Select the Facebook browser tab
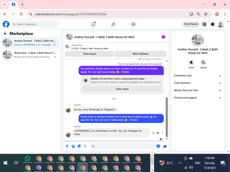 point(13,5)
